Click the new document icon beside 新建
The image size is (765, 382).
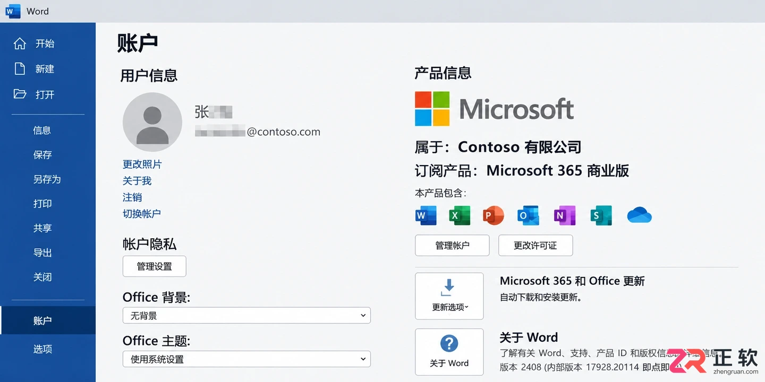click(20, 69)
